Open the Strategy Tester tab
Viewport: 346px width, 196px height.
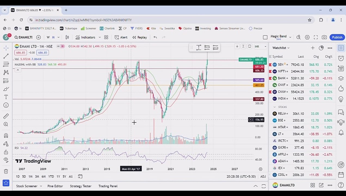tap(81, 186)
